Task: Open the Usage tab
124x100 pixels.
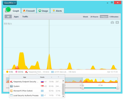Action: [x=43, y=11]
